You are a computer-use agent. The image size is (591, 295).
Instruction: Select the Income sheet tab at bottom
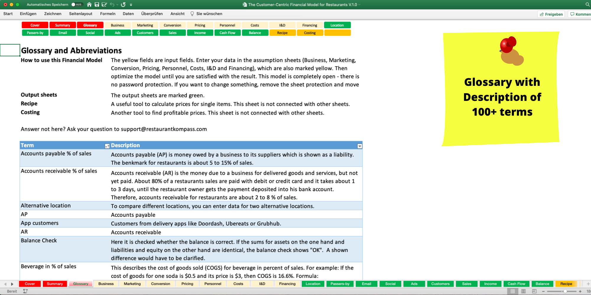(x=490, y=284)
